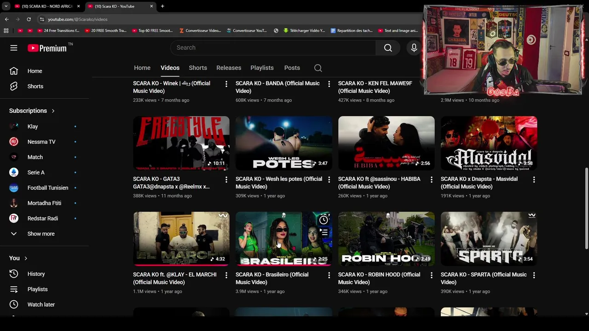Screen dimensions: 589x331
Task: Open more options for Masvidal video
Action: tap(534, 180)
